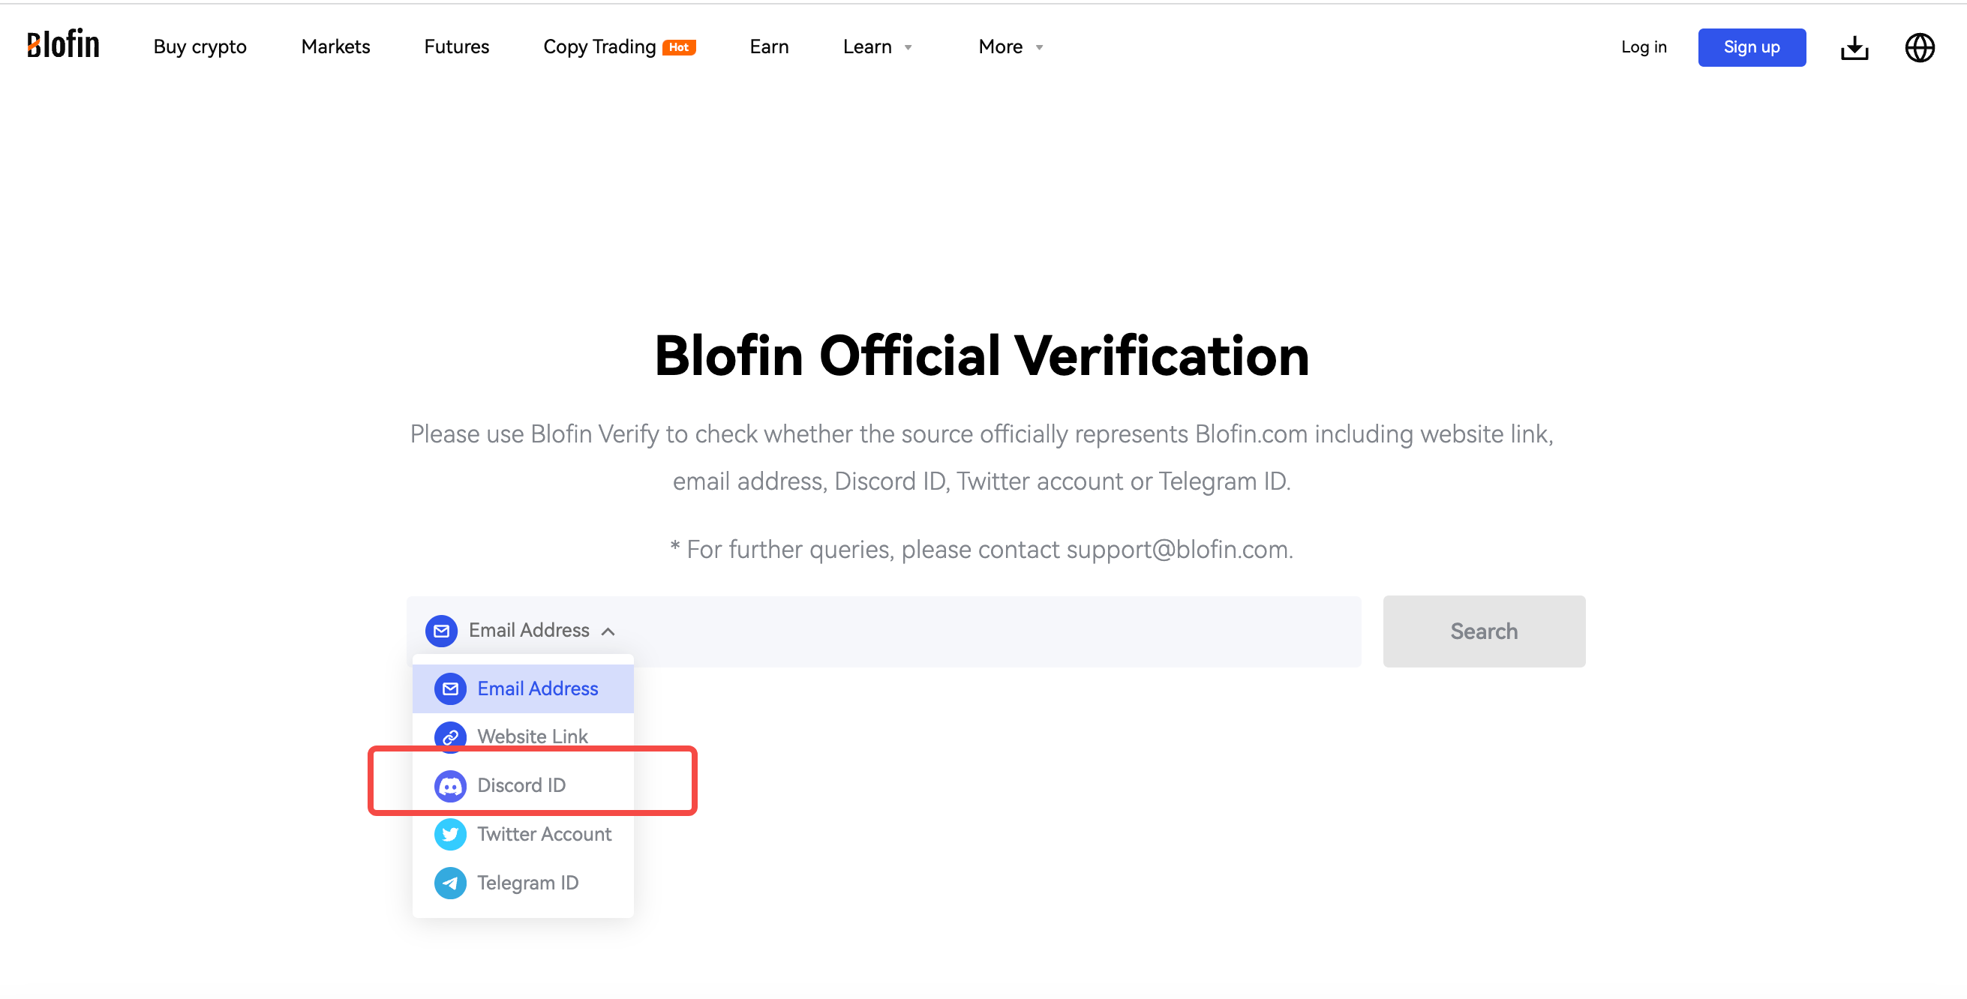The image size is (1967, 999).
Task: Click the Discord icon in dropdown list
Action: point(450,785)
